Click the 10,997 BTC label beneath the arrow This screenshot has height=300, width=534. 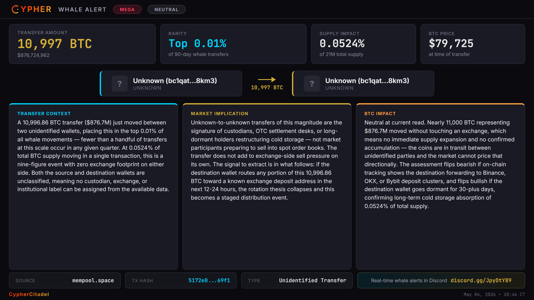(x=267, y=88)
